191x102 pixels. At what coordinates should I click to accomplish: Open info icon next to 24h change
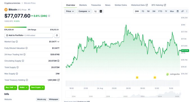point(49,16)
